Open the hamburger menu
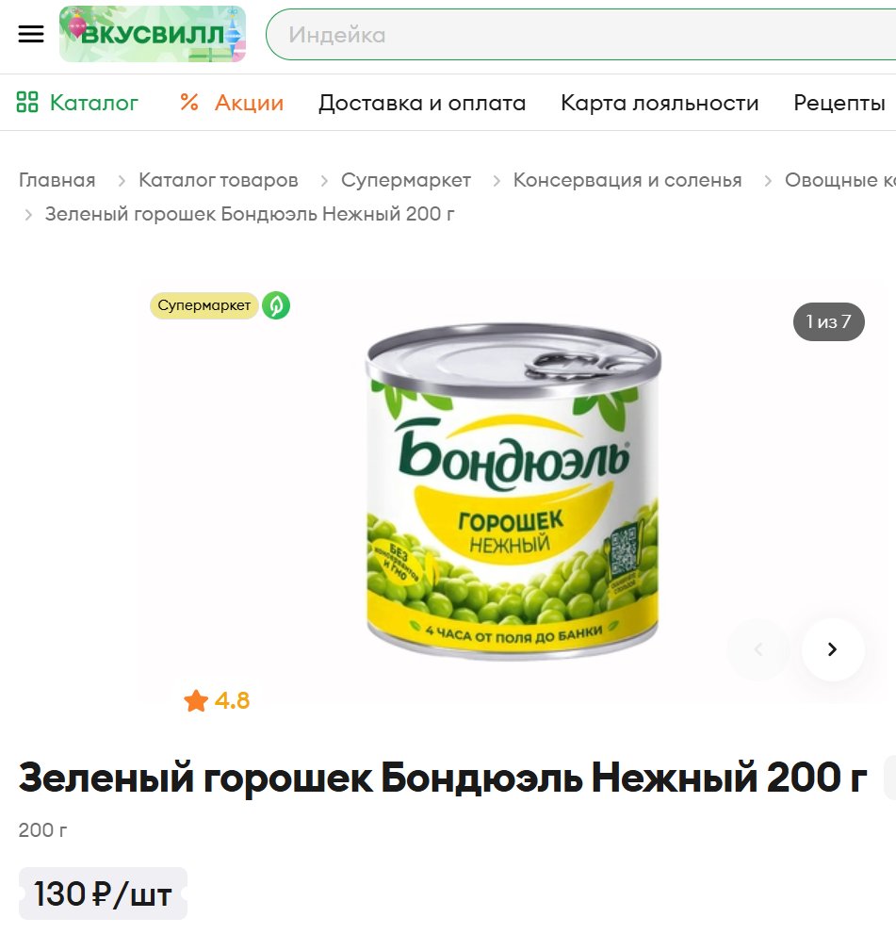The width and height of the screenshot is (896, 934). (x=31, y=34)
